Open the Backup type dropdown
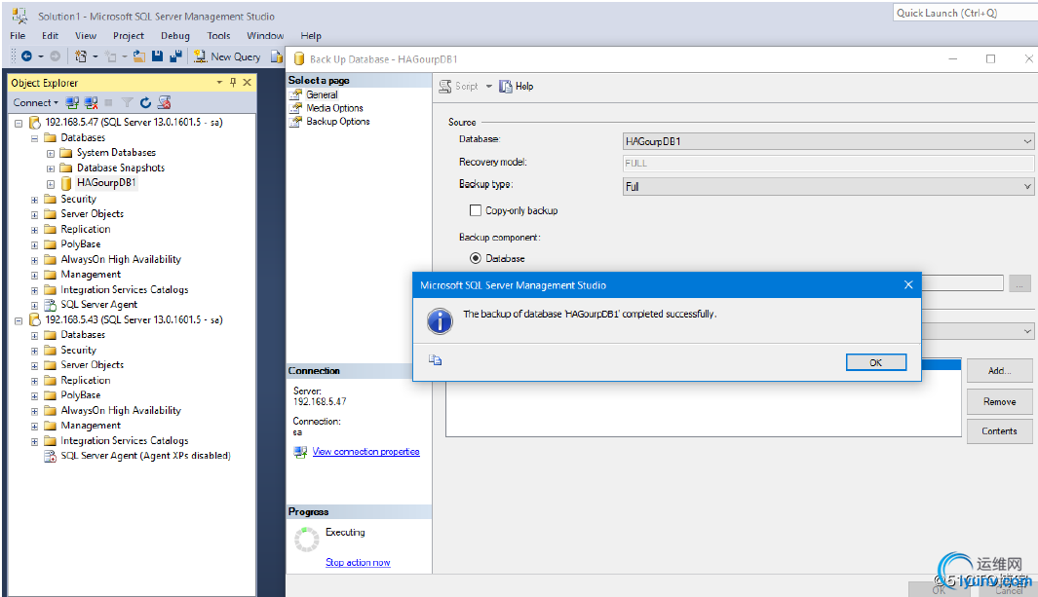 click(827, 186)
